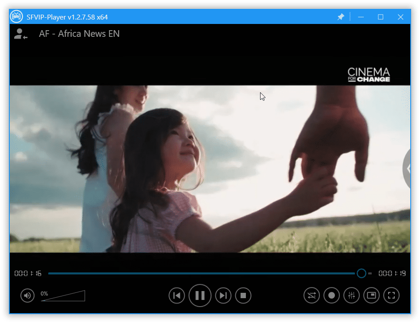Maximize the SFVIP-Player window
This screenshot has width=420, height=323.
tap(381, 17)
